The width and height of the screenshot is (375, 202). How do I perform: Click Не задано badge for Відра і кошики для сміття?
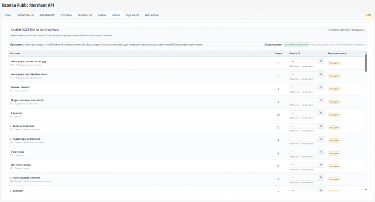click(334, 102)
